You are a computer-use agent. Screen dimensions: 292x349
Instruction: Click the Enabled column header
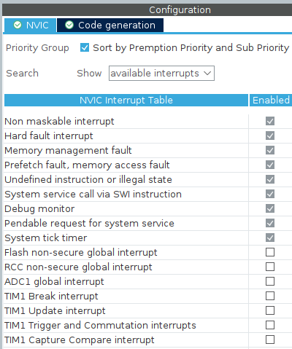[x=271, y=100]
